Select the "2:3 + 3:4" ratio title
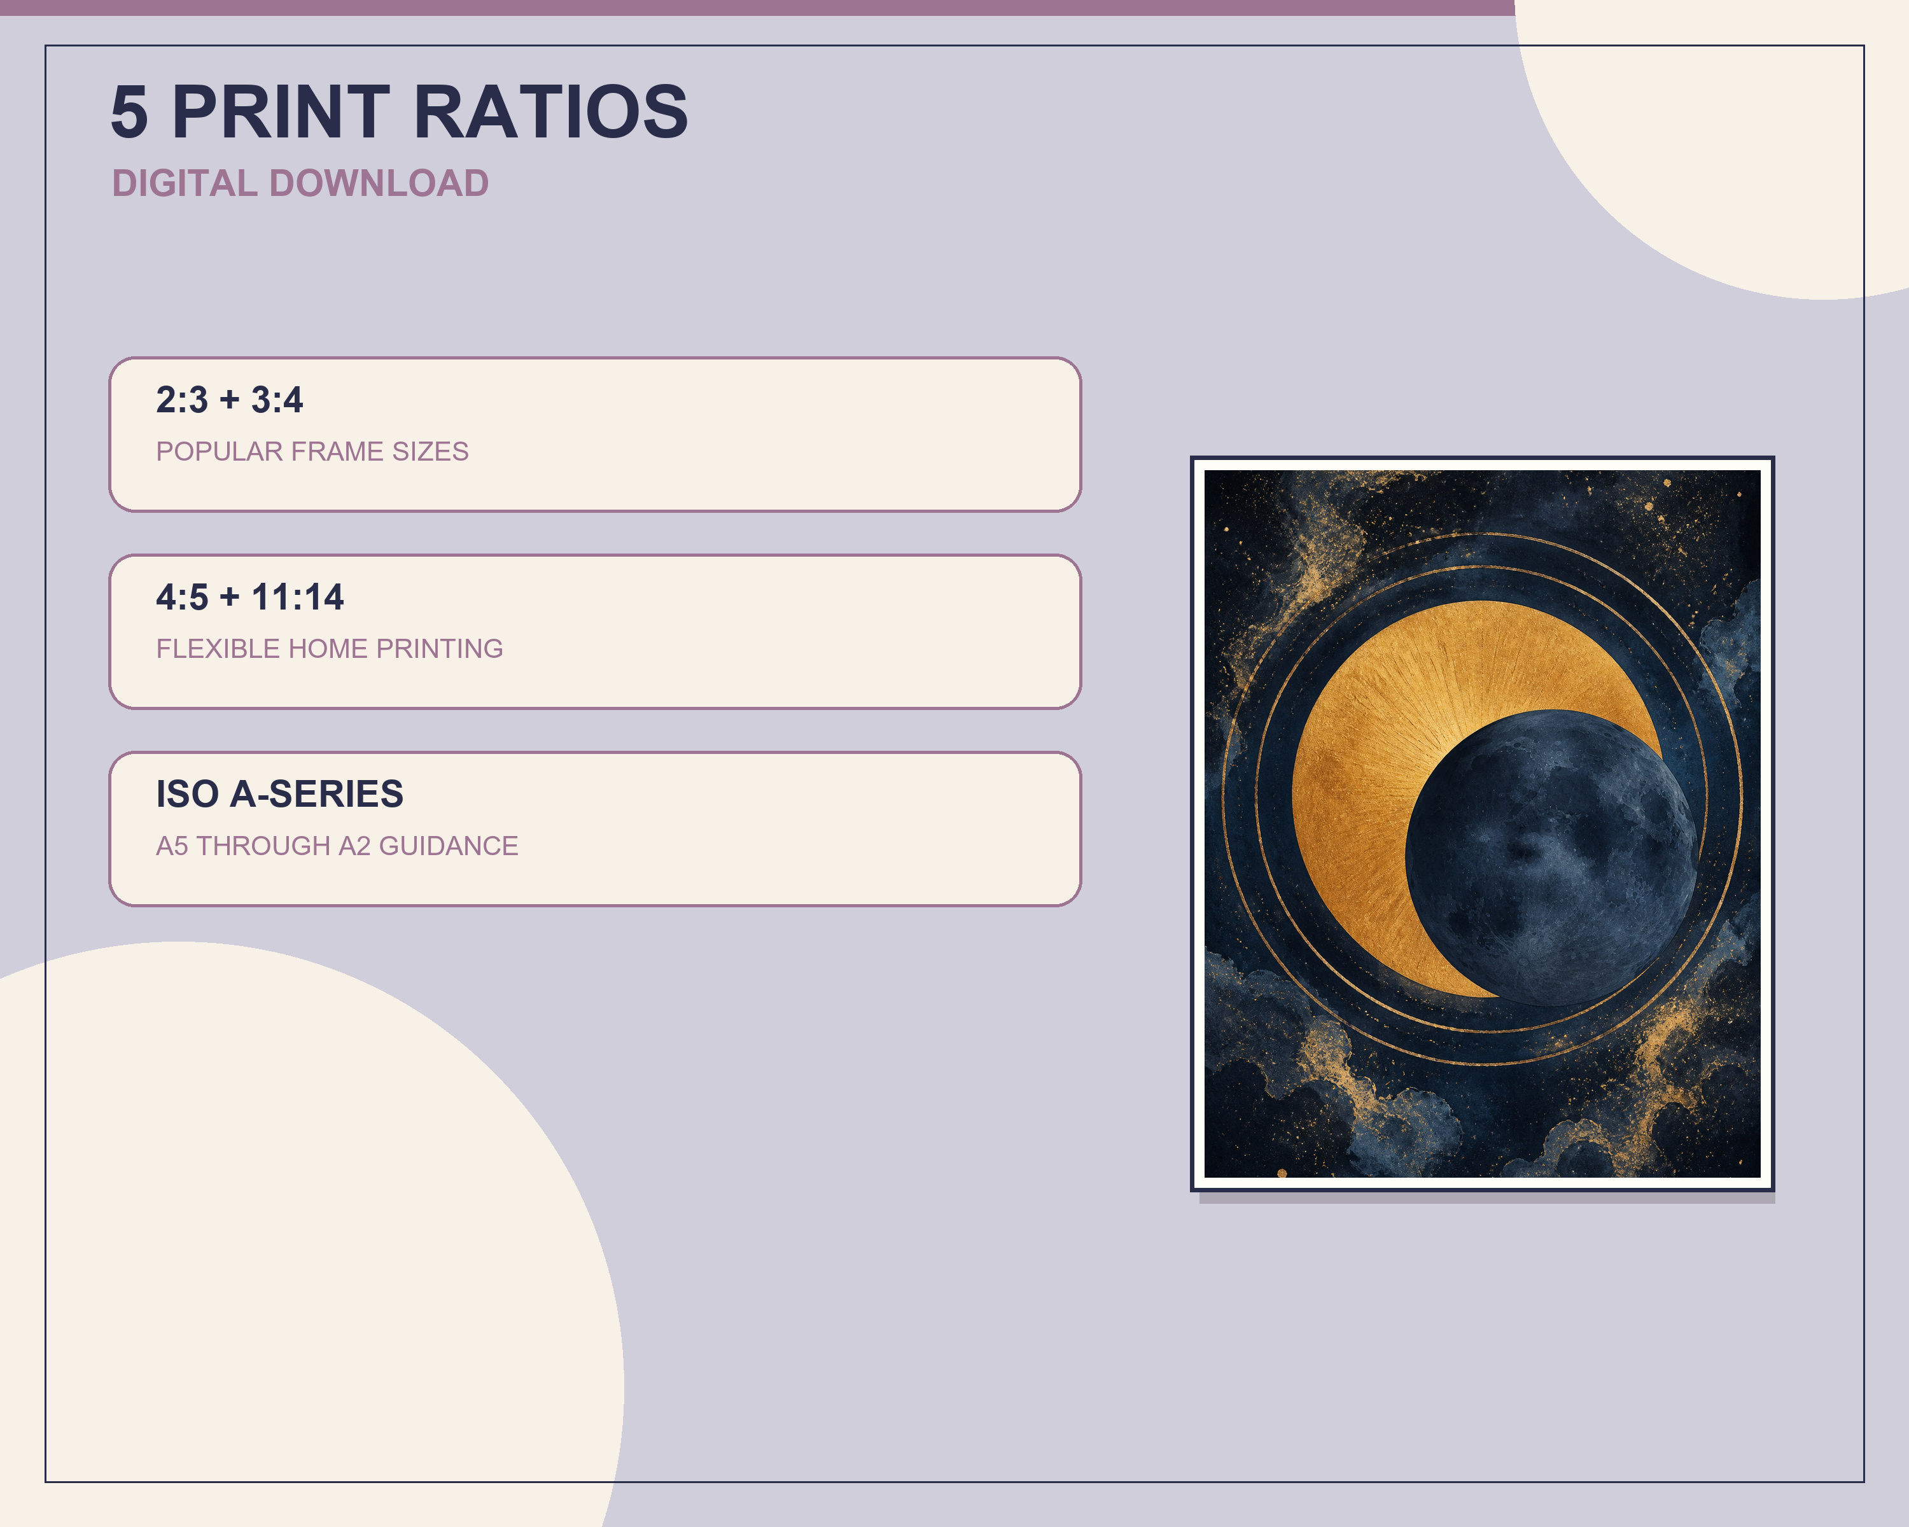The height and width of the screenshot is (1527, 1909). click(x=229, y=400)
